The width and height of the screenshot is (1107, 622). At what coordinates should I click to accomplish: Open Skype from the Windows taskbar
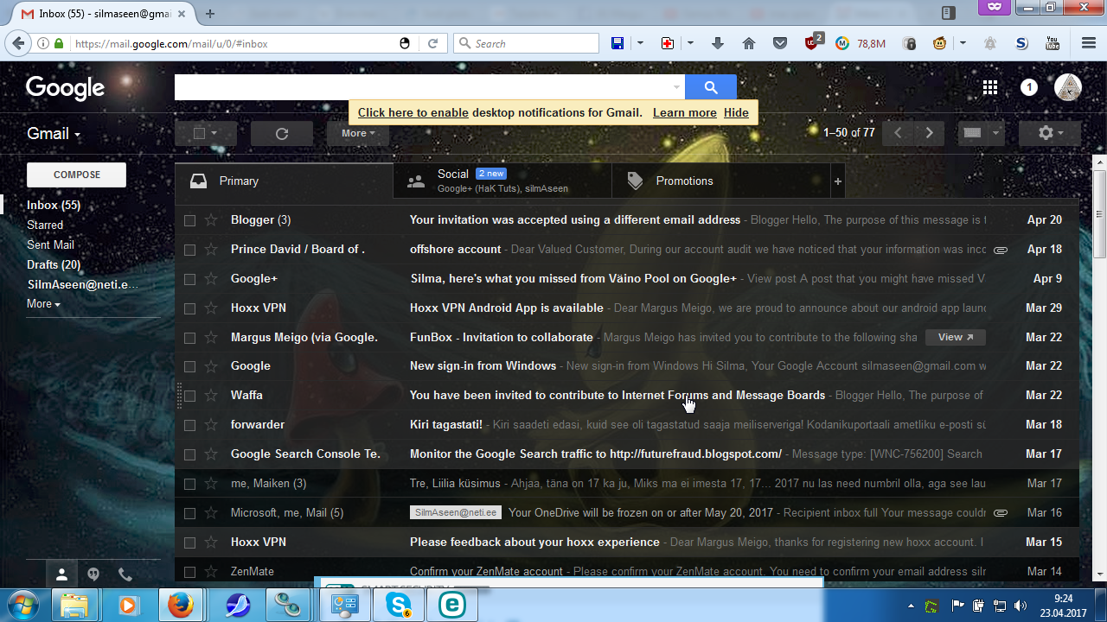tap(399, 605)
